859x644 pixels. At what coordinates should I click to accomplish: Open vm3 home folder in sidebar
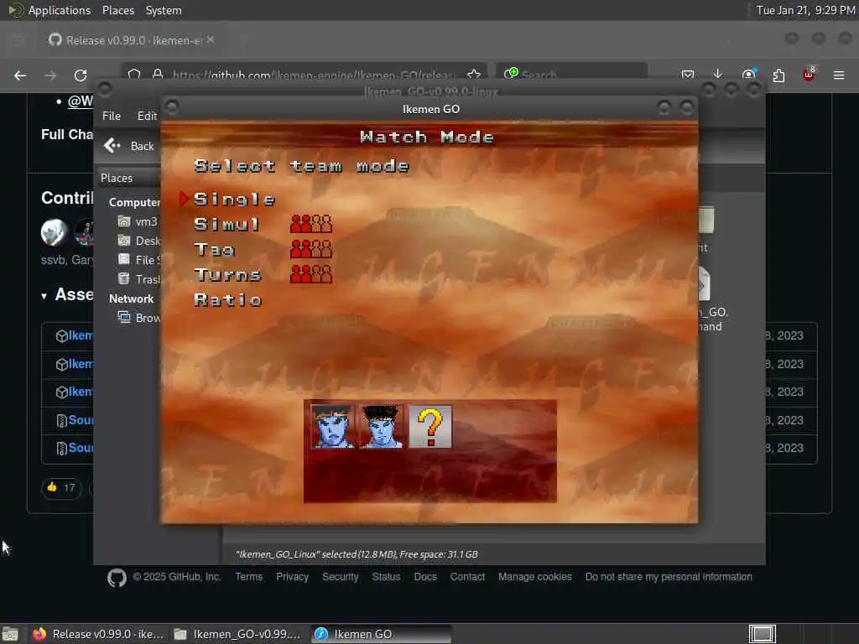[x=138, y=221]
